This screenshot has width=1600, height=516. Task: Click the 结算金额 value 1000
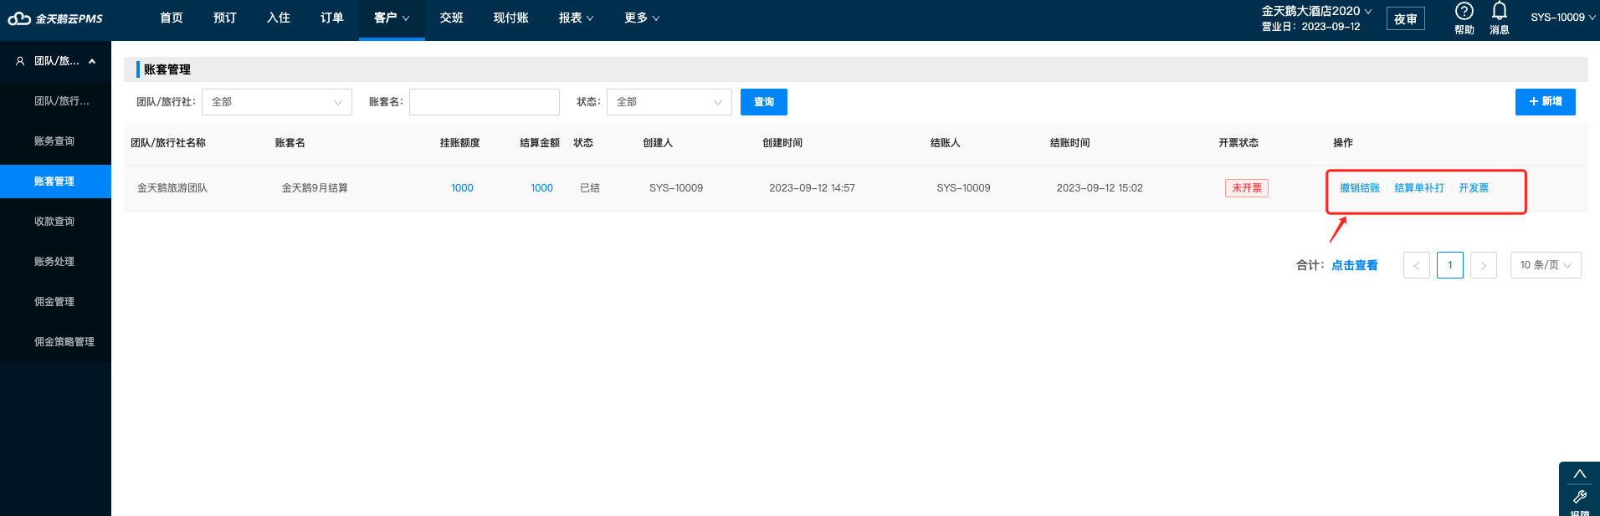(541, 188)
